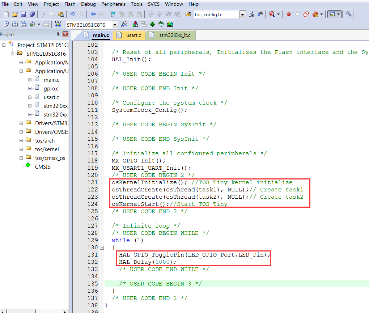Collapse the Application/U folder
Viewport: 369px width, 313px height.
(x=21, y=71)
